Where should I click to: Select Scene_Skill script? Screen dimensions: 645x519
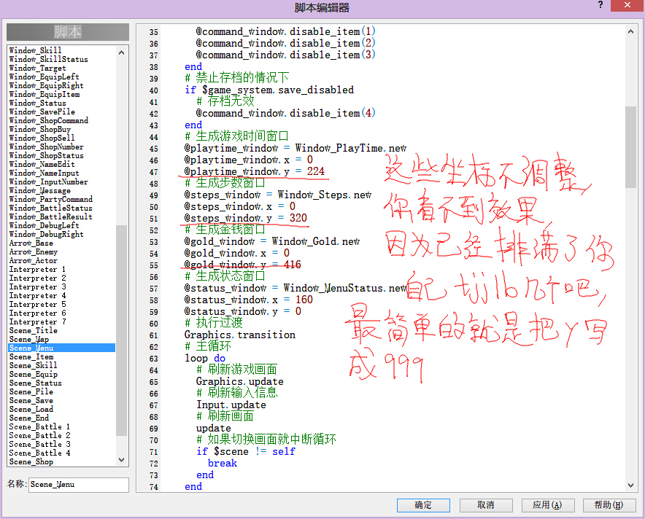[x=34, y=365]
